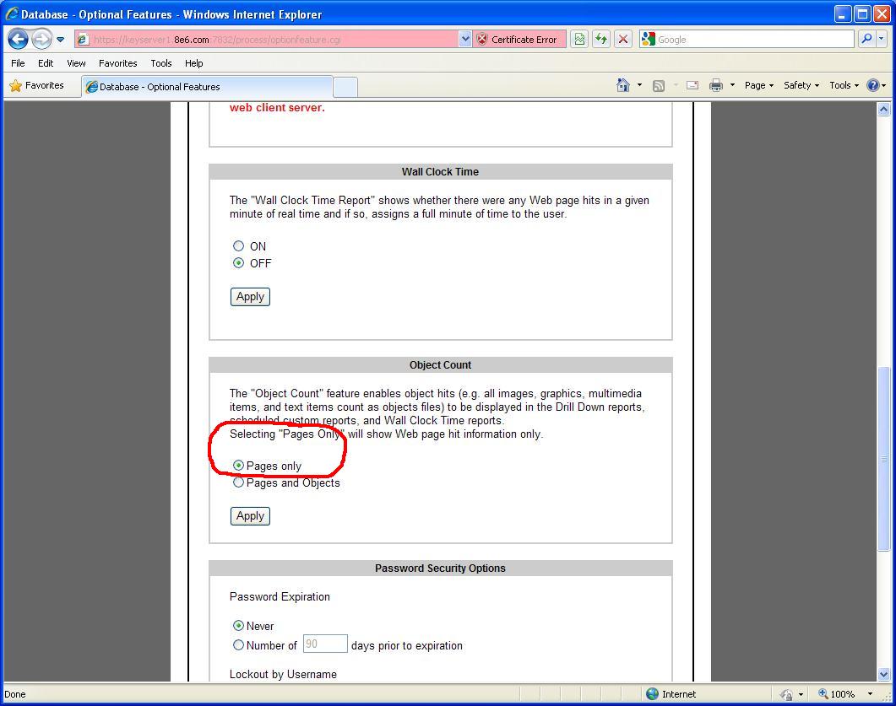
Task: Apply the Object Count setting
Action: point(250,516)
